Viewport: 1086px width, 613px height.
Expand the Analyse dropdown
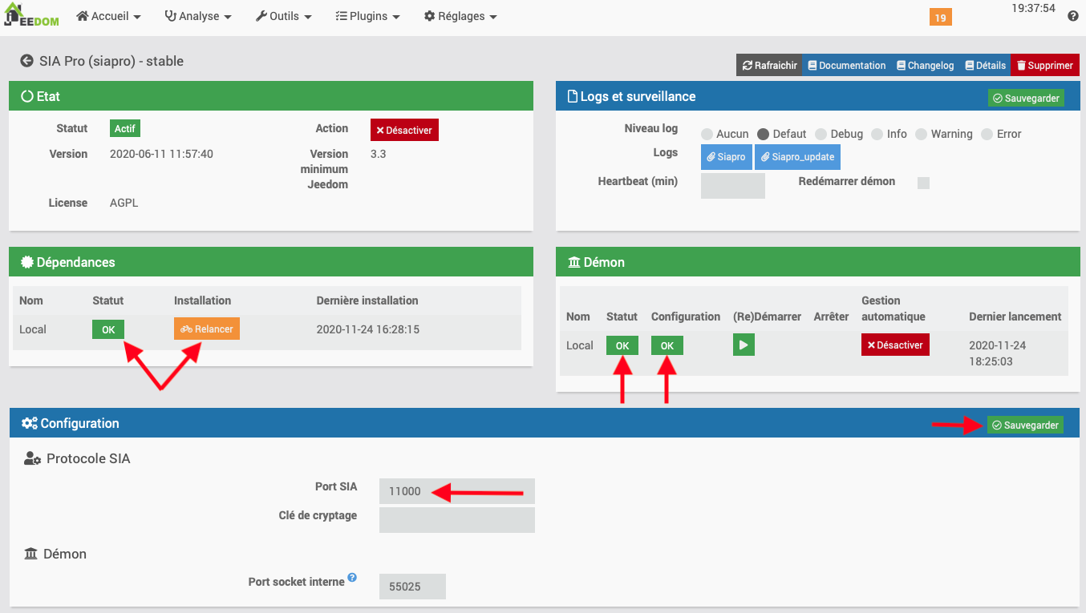click(197, 16)
